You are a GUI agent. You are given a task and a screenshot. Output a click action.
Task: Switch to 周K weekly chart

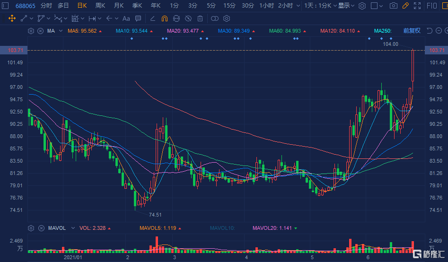(100, 6)
